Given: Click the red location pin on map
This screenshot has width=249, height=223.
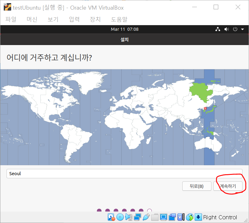Looking at the screenshot, I should [205, 109].
